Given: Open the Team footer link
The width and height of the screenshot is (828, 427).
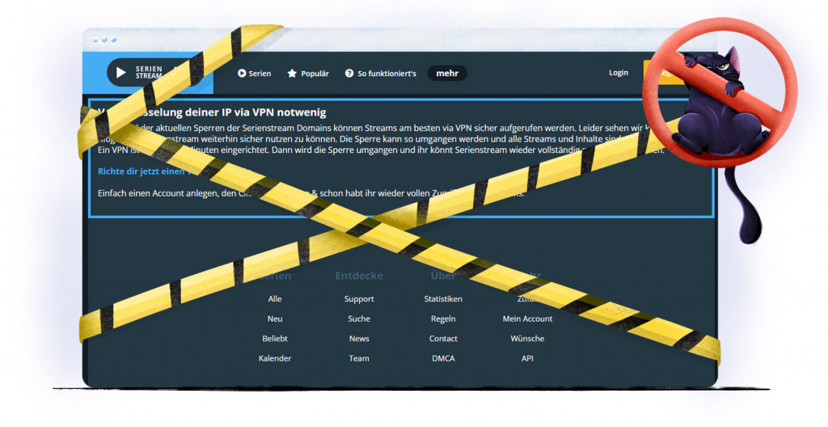Looking at the screenshot, I should 359,358.
